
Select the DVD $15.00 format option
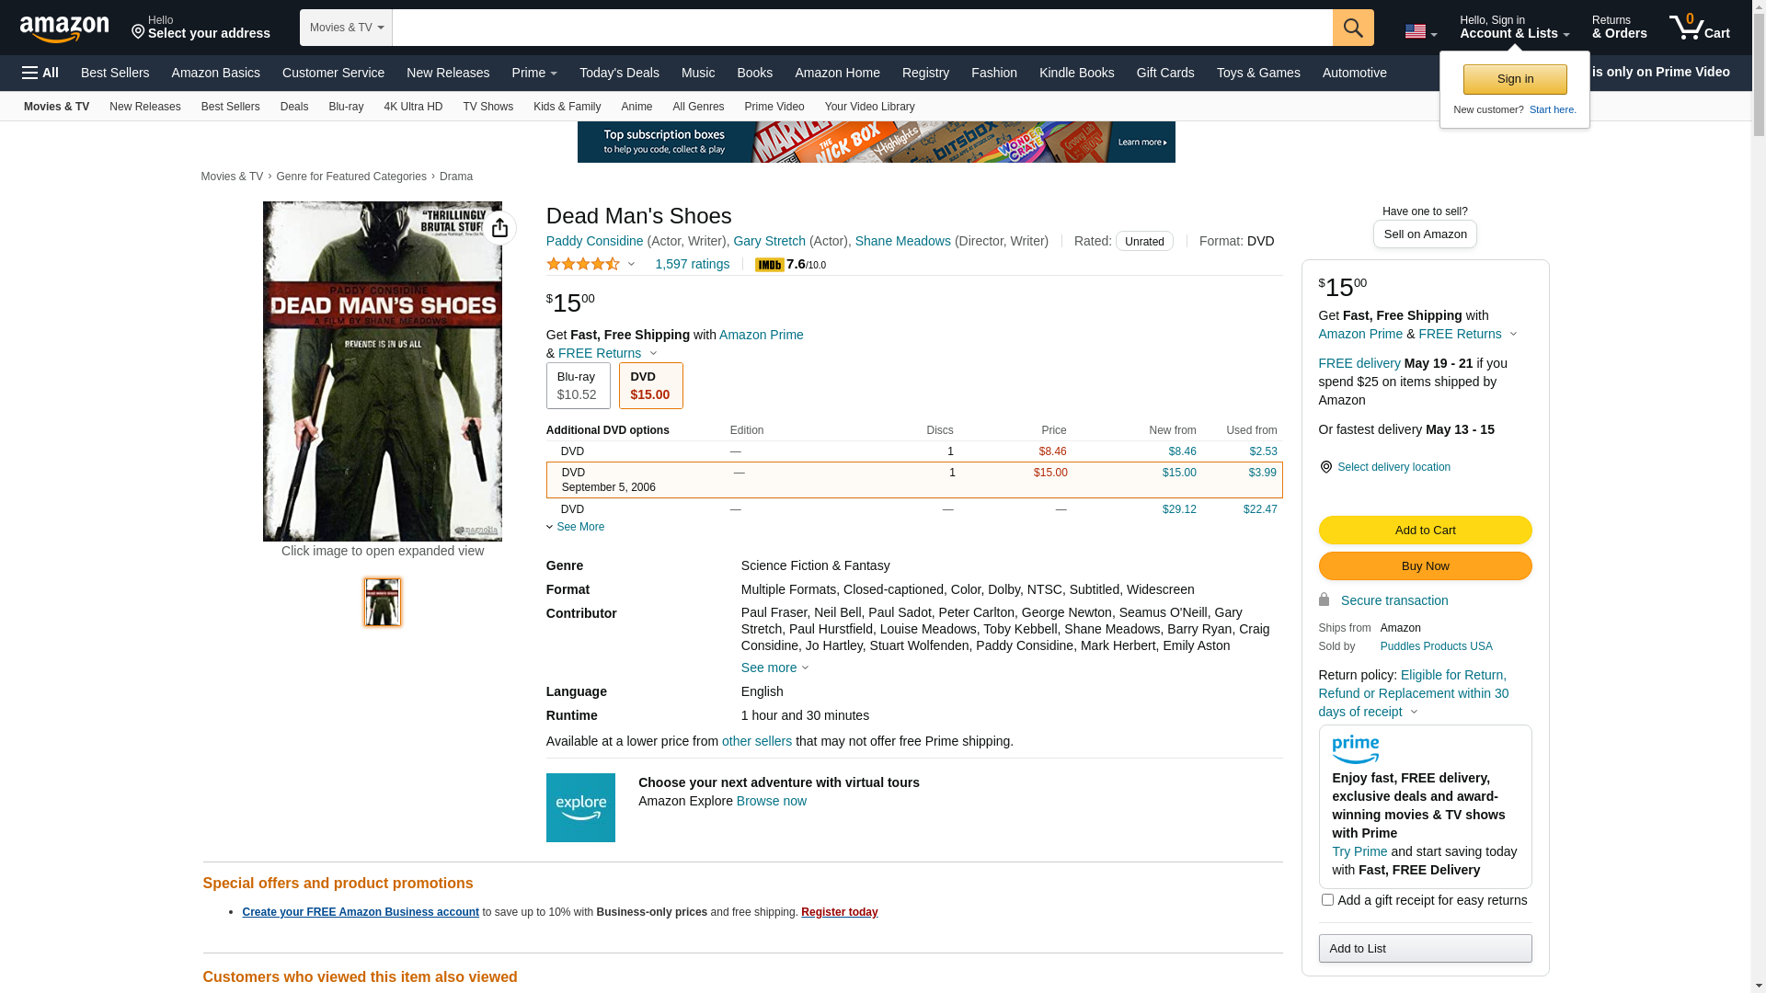point(650,385)
